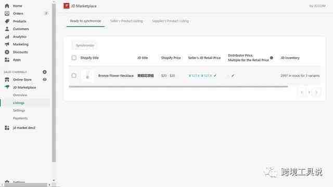Click the Marketing megaphone icon
Image resolution: width=333 pixels, height=187 pixels.
7,44
